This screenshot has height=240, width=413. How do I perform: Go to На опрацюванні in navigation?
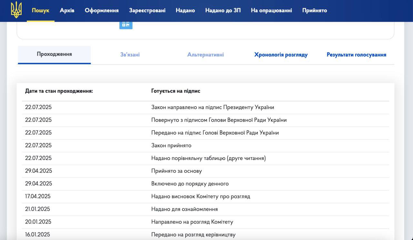pos(271,10)
